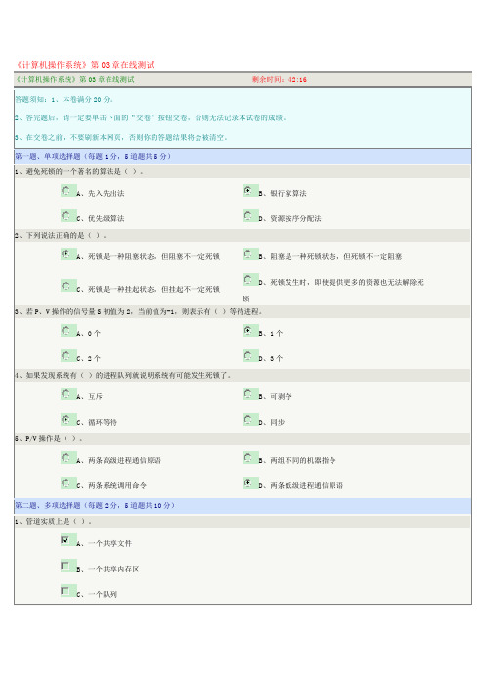Select A 两条高级进程通信原语
Viewport: 485px width, 687px height.
tap(66, 458)
